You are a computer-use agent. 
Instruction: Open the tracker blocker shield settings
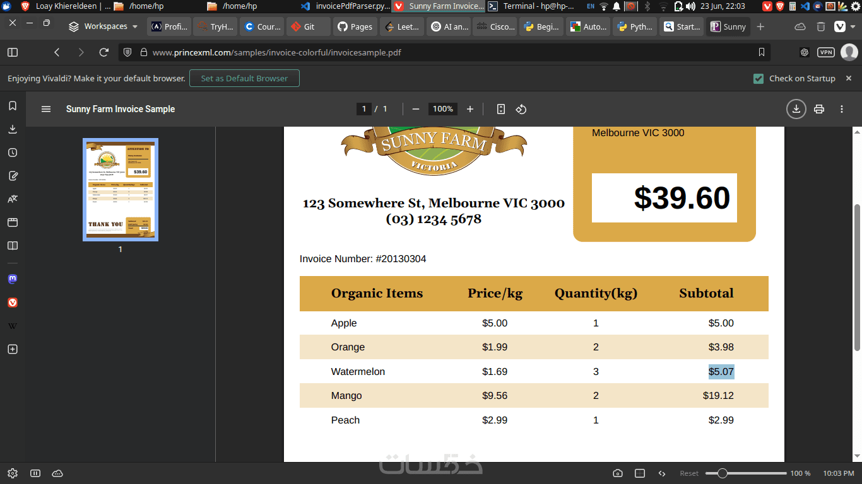(127, 52)
